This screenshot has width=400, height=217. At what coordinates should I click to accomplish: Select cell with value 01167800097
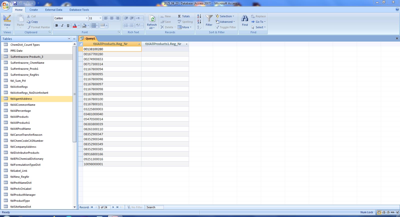(x=112, y=84)
